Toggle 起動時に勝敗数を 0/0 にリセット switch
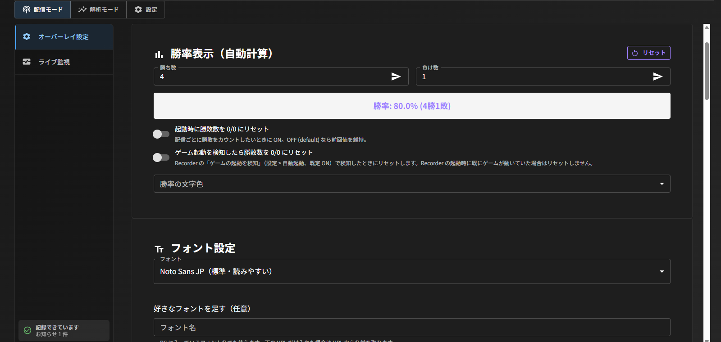The image size is (721, 342). coord(161,134)
